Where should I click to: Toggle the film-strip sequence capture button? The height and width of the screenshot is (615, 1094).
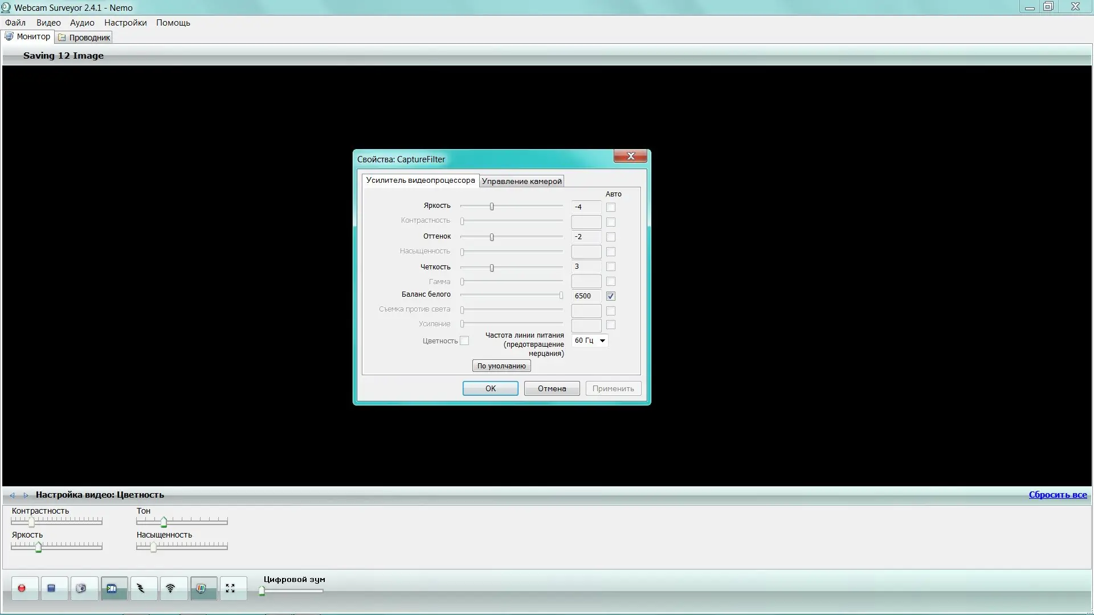click(x=112, y=588)
